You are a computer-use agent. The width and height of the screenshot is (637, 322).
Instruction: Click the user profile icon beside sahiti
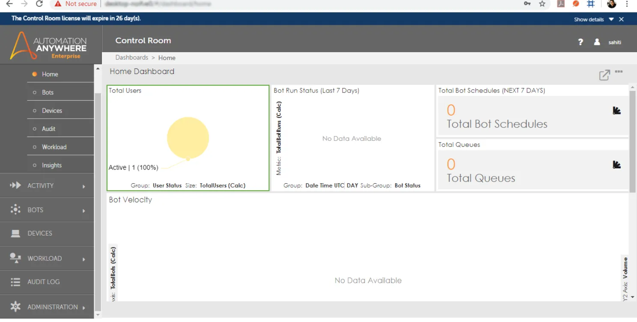597,42
